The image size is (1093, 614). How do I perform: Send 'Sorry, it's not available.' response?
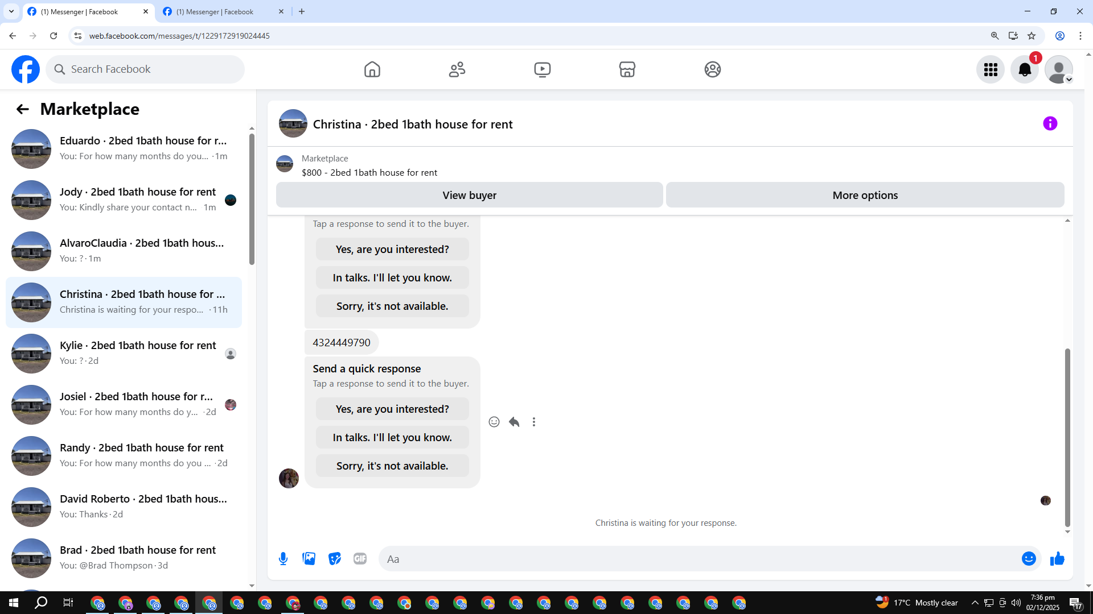(392, 466)
